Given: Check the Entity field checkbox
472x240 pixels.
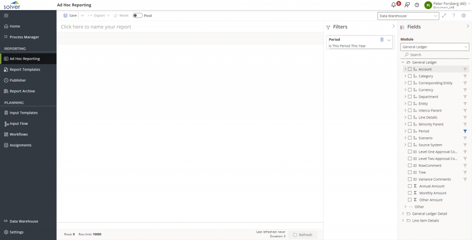Looking at the screenshot, I should coord(410,104).
